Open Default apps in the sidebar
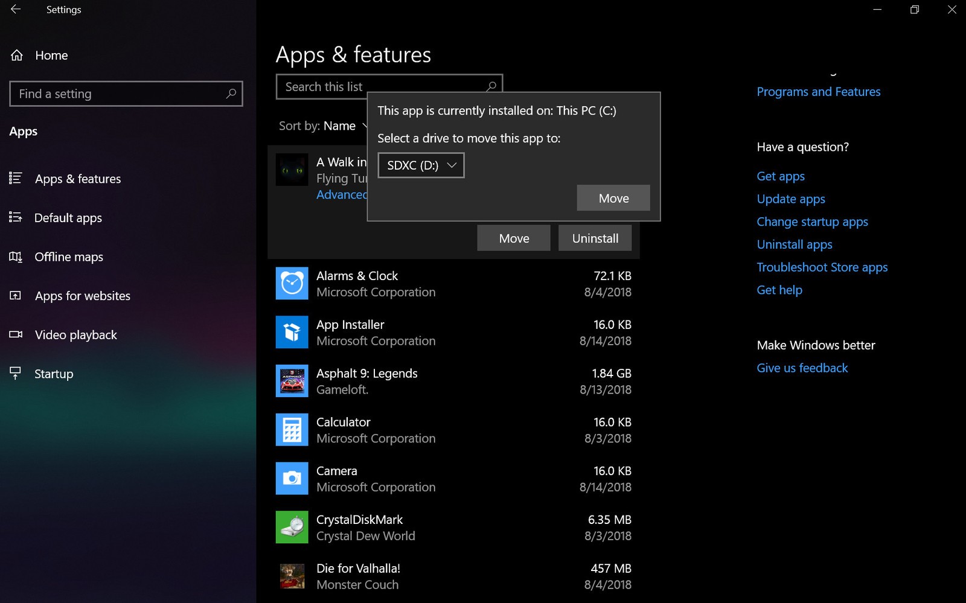 68,218
